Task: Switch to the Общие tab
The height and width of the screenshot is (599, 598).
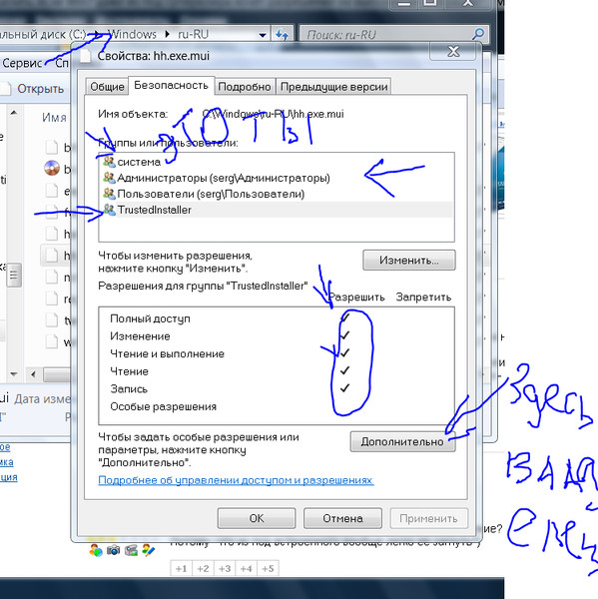Action: (x=107, y=87)
